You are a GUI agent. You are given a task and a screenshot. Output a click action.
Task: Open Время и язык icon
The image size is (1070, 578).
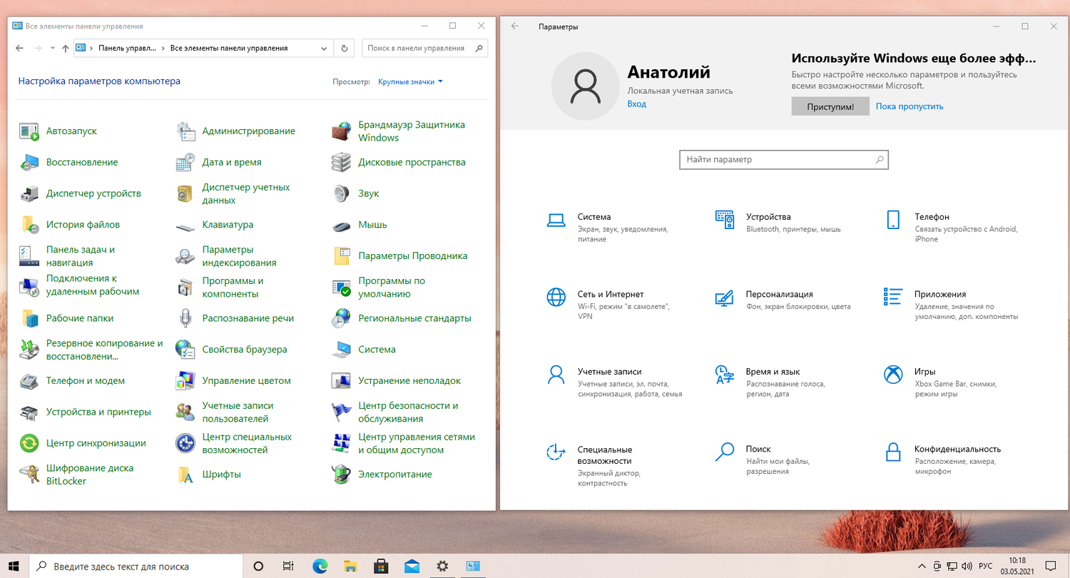pos(725,375)
